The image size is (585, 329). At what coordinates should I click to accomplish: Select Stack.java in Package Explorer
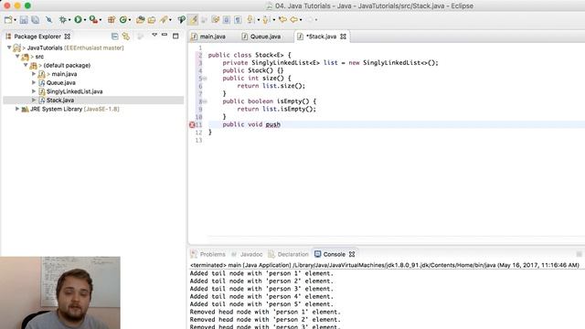60,100
